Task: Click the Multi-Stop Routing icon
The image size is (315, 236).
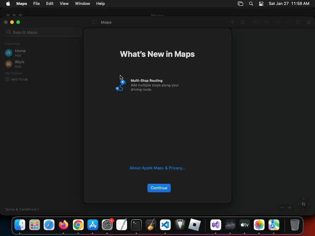Action: pyautogui.click(x=121, y=85)
